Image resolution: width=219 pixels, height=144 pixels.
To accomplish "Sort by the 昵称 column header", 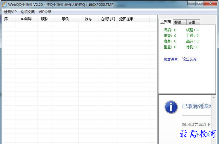I will pos(45,19).
